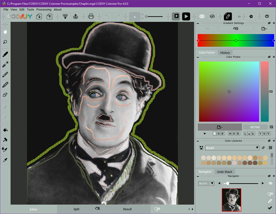This screenshot has width=276, height=214.
Task: Toggle the Navigator eye visibility button
Action: (x=270, y=183)
